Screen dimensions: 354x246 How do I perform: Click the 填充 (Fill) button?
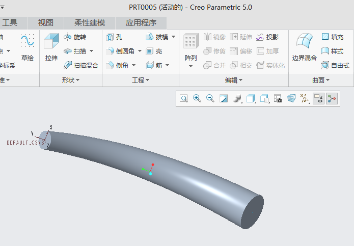332,37
